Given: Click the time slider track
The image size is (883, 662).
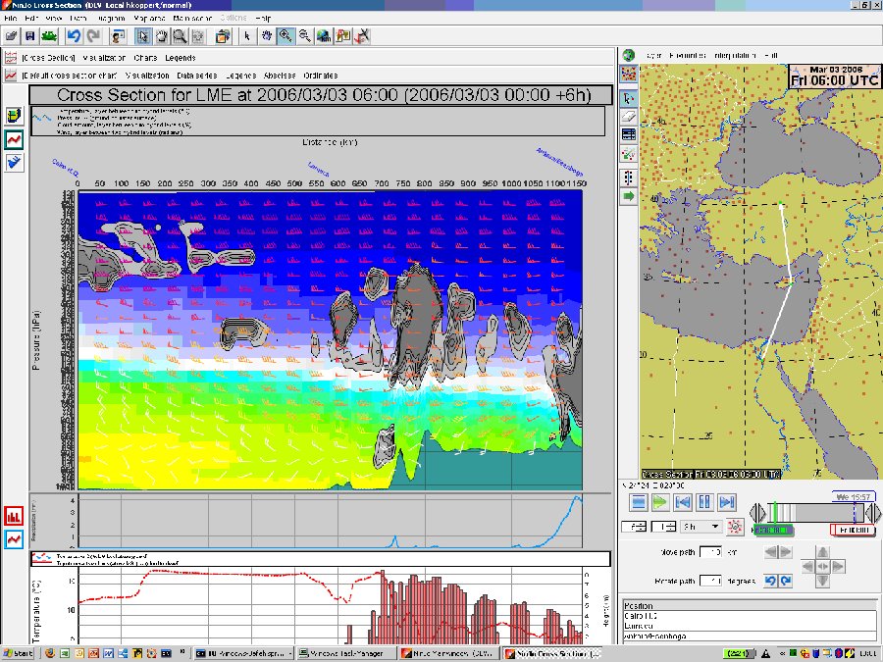Looking at the screenshot, I should 815,513.
